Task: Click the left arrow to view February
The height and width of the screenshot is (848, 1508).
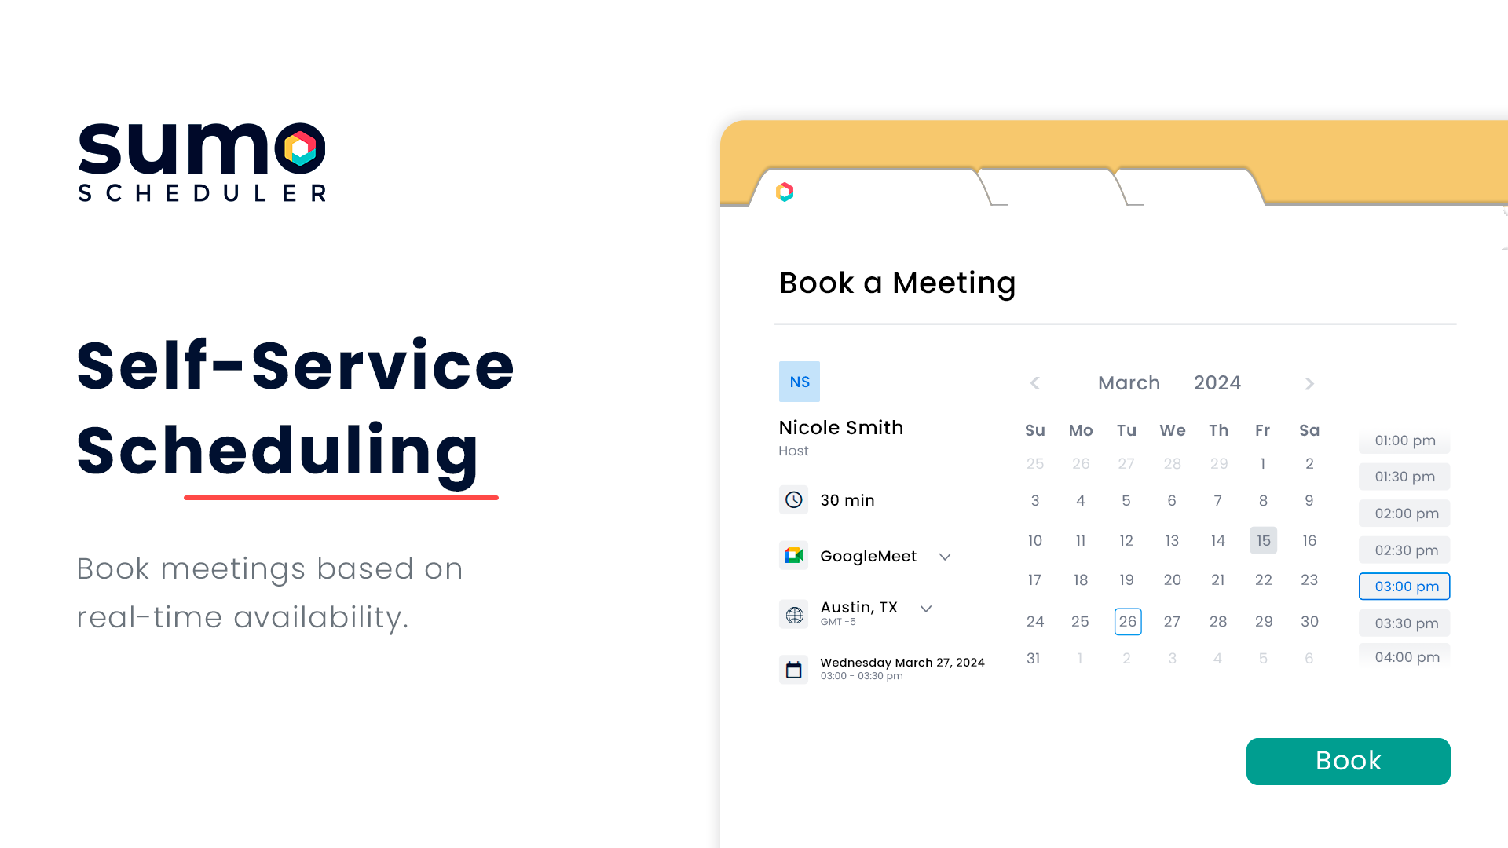Action: click(1035, 383)
